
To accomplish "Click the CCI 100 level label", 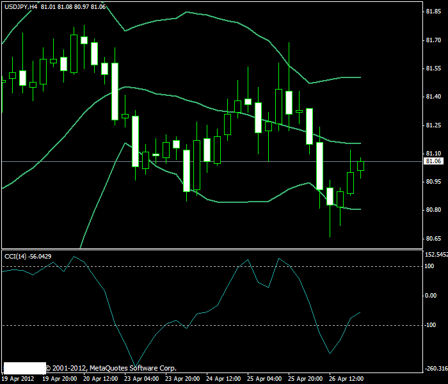I will [x=429, y=266].
